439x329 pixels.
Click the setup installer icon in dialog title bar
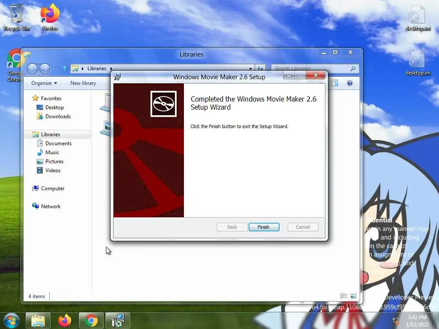(117, 77)
